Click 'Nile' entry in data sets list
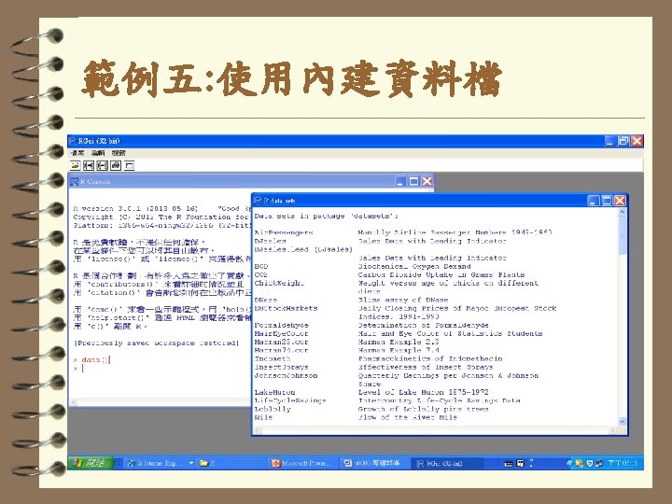 [x=263, y=417]
